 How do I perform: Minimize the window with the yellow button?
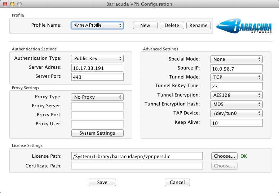coord(12,4)
